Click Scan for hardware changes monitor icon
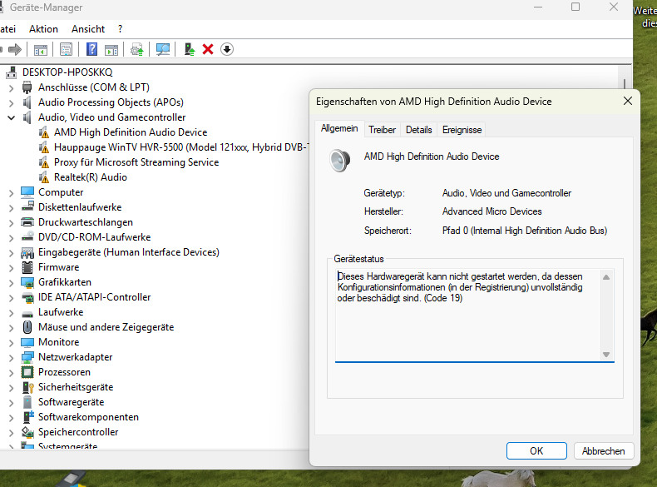Screen dimensions: 657x487 162,49
